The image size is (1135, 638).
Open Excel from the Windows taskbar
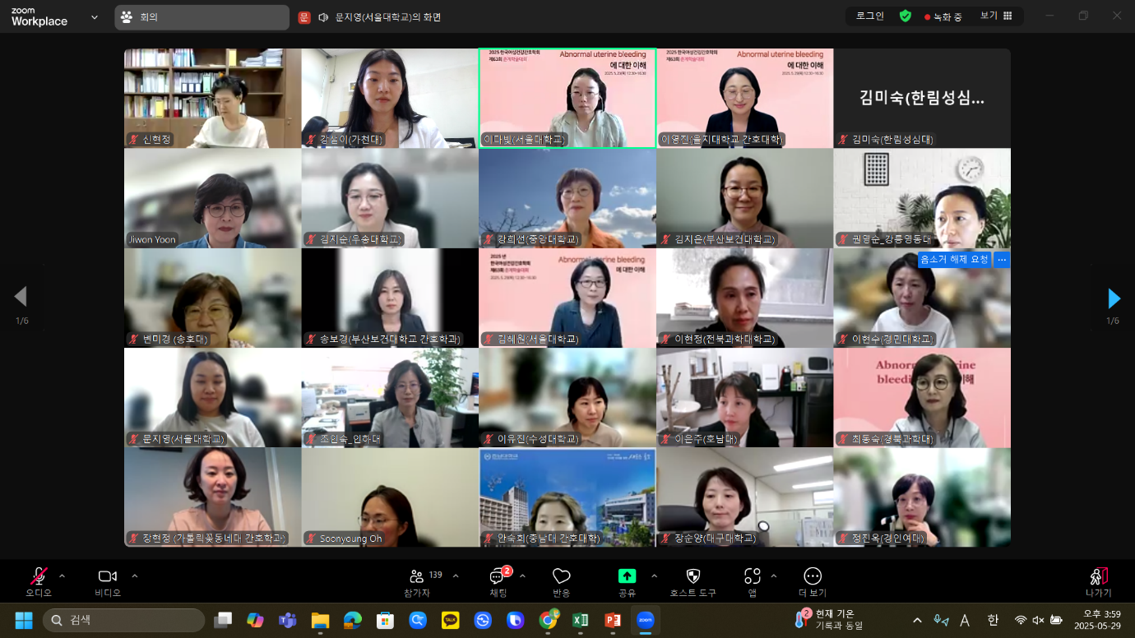(x=580, y=620)
